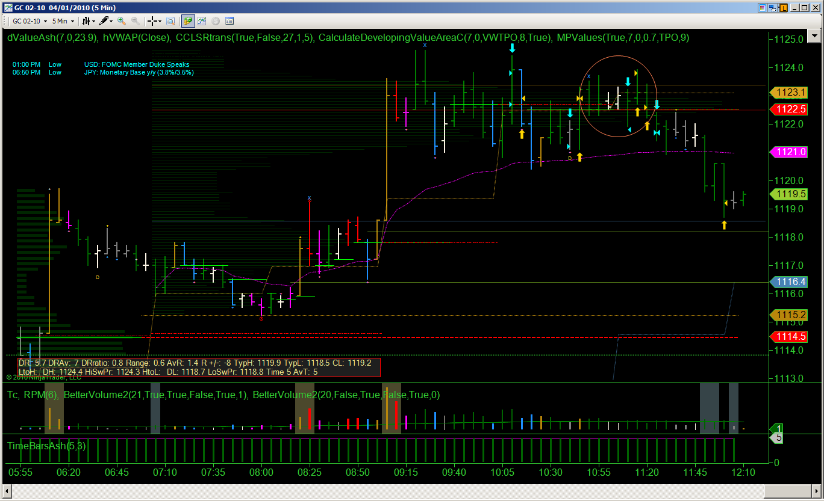
Task: Maximize the chart window
Action: [804, 8]
